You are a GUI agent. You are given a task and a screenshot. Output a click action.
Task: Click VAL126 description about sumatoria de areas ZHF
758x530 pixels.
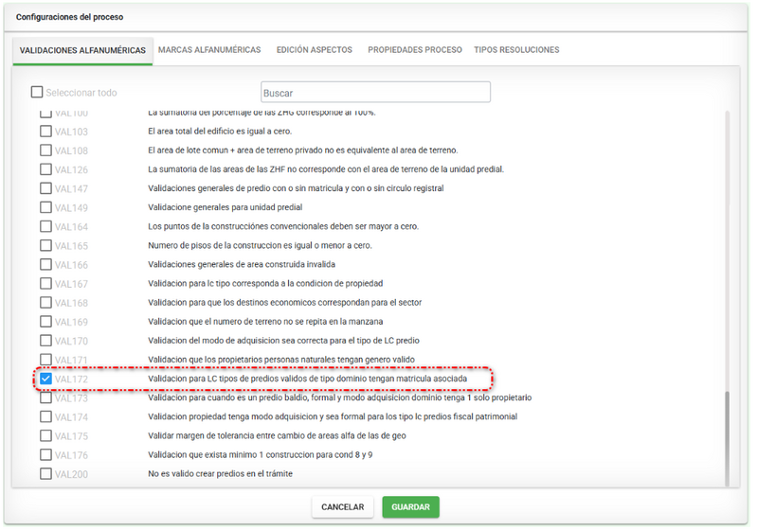[326, 169]
